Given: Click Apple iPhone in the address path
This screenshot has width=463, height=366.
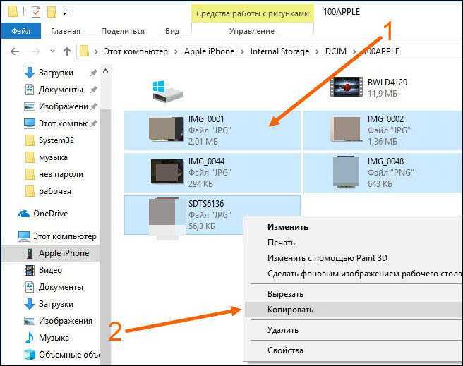Looking at the screenshot, I should [209, 51].
